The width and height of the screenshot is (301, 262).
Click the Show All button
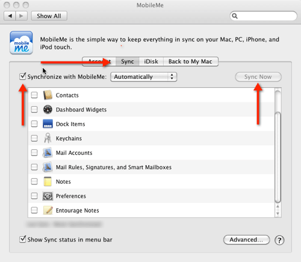click(49, 16)
